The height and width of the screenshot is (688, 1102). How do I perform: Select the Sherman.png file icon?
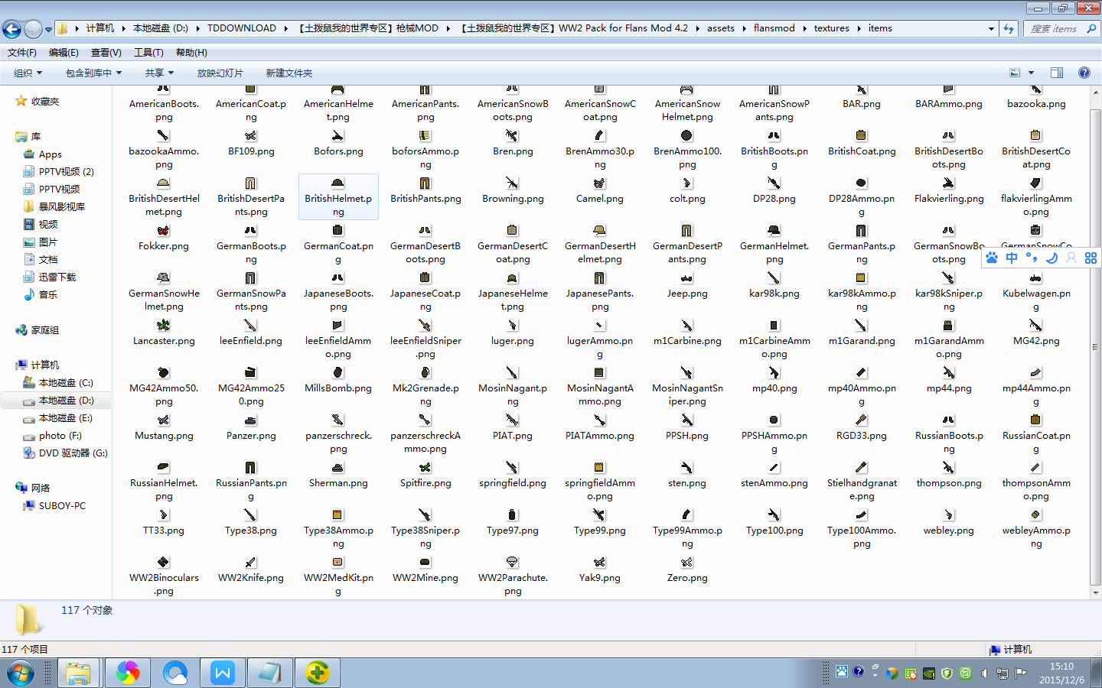coord(337,468)
